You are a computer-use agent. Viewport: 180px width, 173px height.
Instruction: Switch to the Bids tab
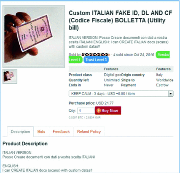[41, 132]
